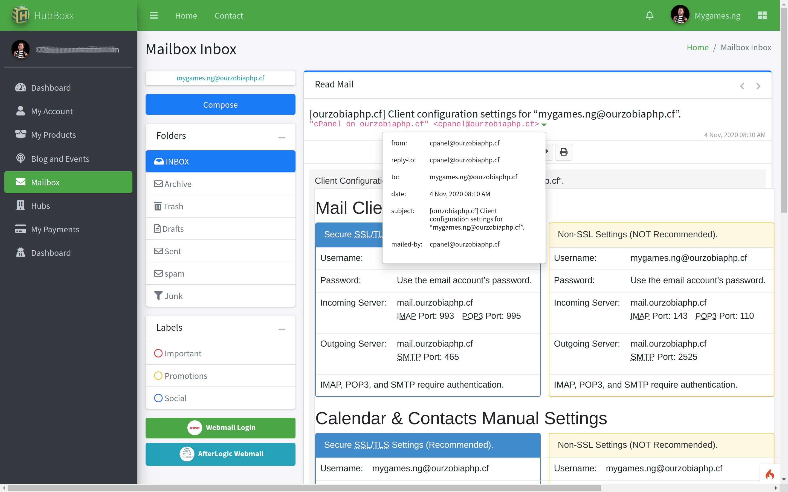
Task: Collapse the Labels panel
Action: [282, 329]
